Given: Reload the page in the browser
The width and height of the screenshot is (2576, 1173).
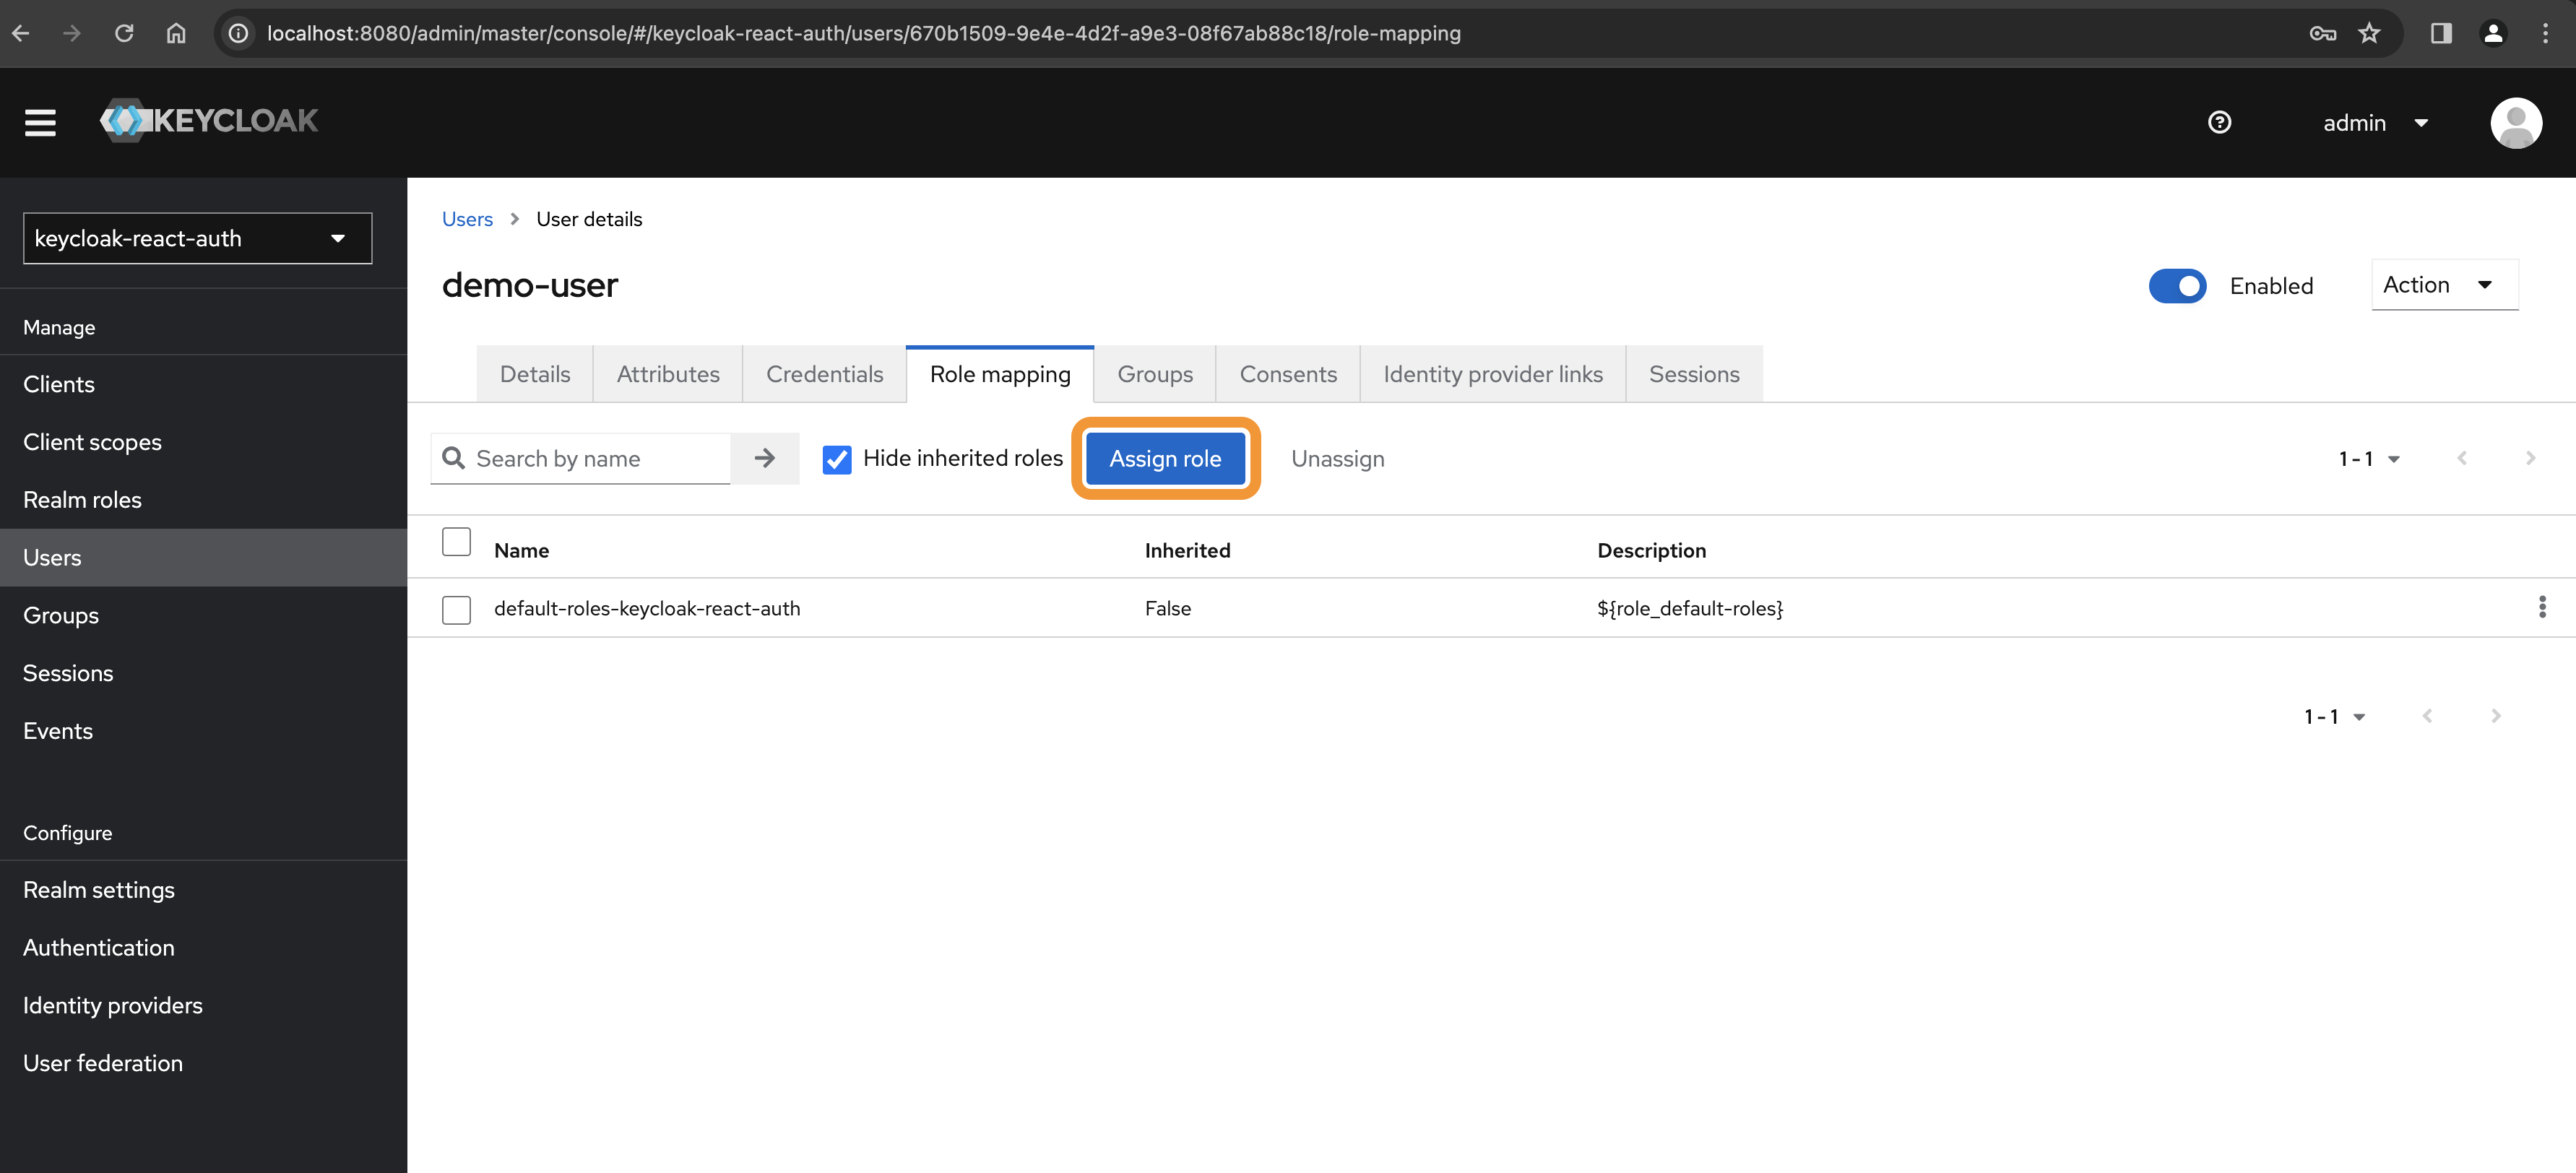Looking at the screenshot, I should coord(124,33).
